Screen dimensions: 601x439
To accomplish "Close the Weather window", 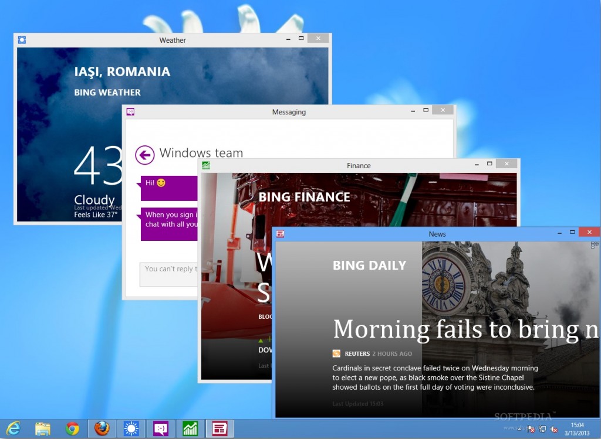I will pos(318,38).
